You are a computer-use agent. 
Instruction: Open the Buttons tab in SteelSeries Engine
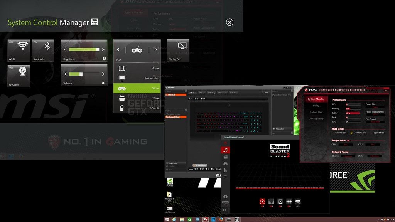tap(193, 92)
